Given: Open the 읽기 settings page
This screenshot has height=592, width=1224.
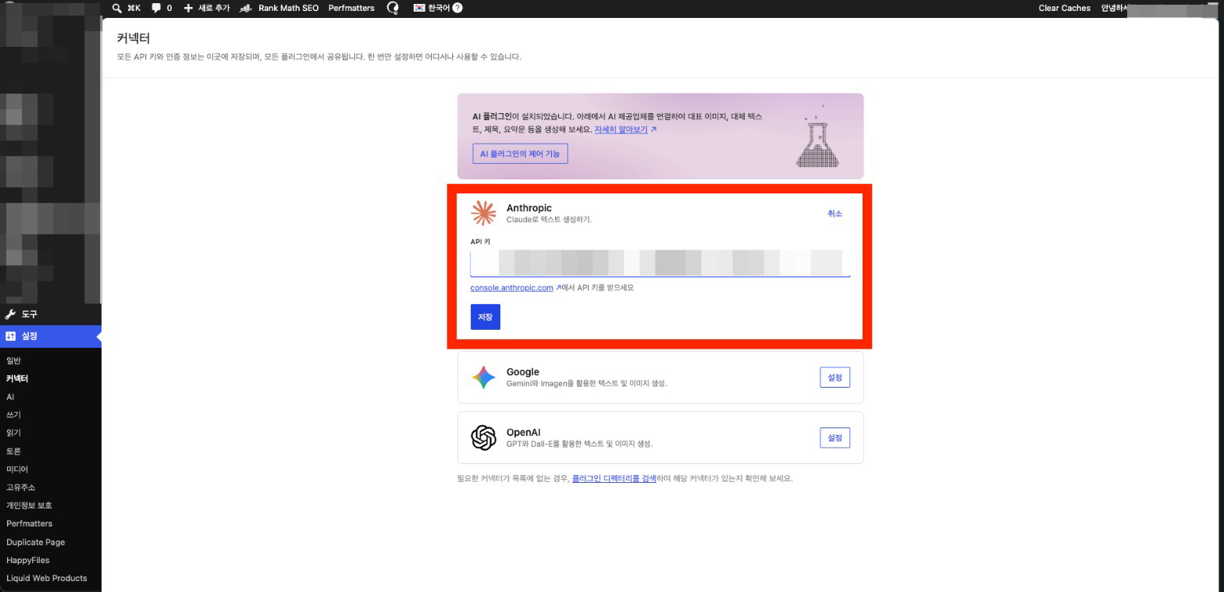Looking at the screenshot, I should tap(13, 433).
